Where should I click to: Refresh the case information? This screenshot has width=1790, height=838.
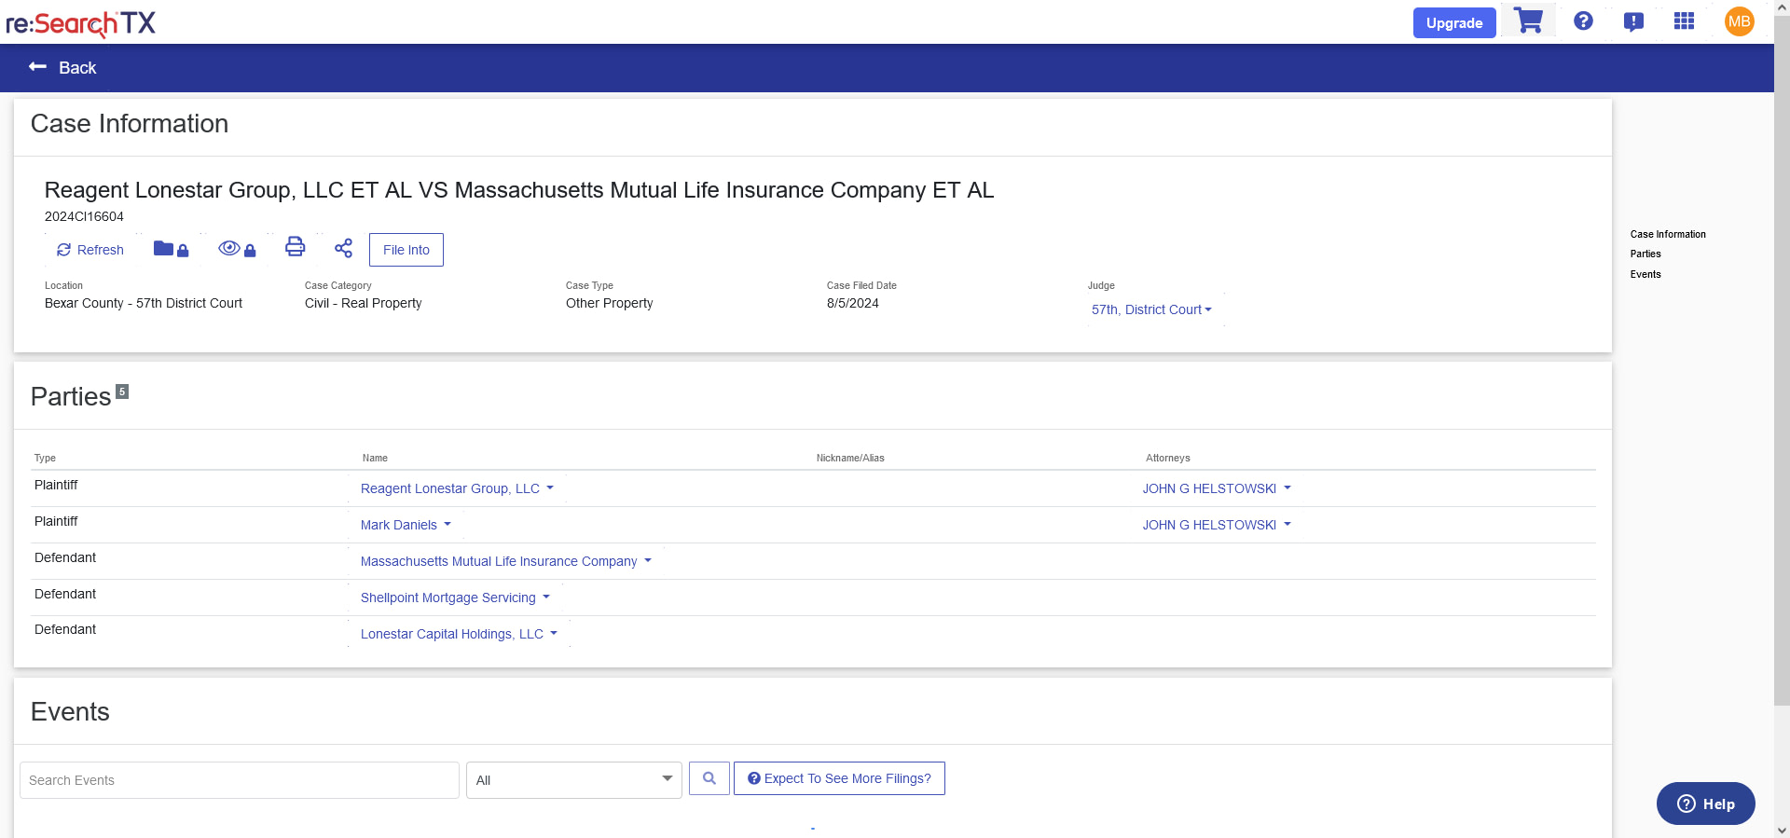[x=90, y=250]
